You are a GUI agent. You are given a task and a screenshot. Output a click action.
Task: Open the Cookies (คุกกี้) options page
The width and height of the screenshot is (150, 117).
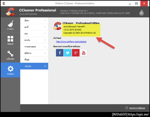pyautogui.click(x=34, y=27)
